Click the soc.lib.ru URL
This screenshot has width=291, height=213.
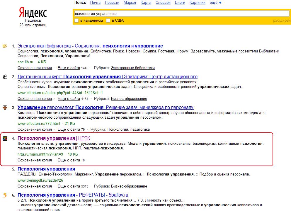point(25,62)
